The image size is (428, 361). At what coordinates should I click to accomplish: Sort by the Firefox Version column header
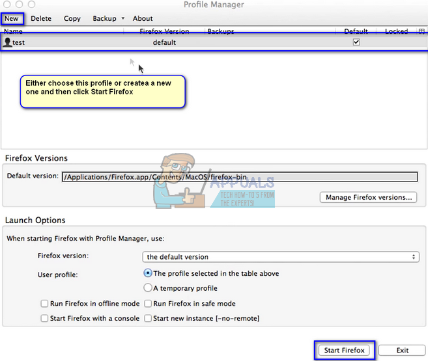(164, 31)
